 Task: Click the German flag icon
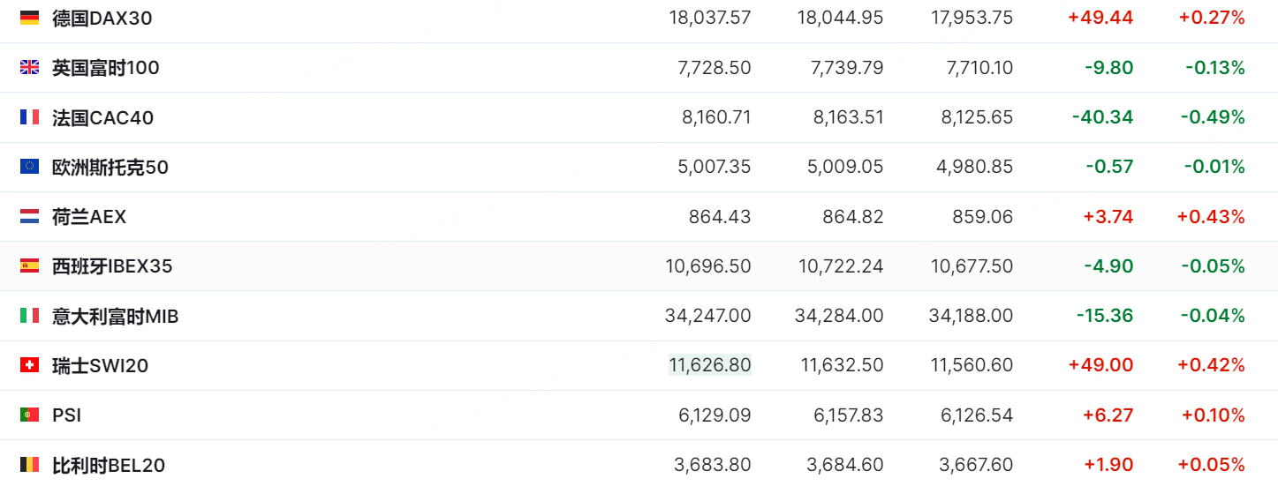29,18
